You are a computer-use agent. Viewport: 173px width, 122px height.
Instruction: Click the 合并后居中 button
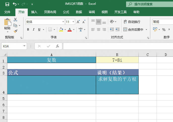click(x=133, y=29)
